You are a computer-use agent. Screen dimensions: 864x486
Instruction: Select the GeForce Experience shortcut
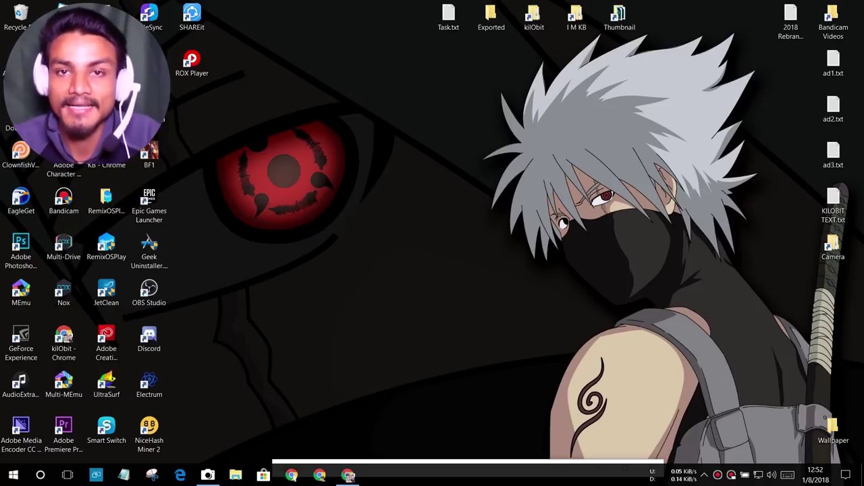coord(21,344)
